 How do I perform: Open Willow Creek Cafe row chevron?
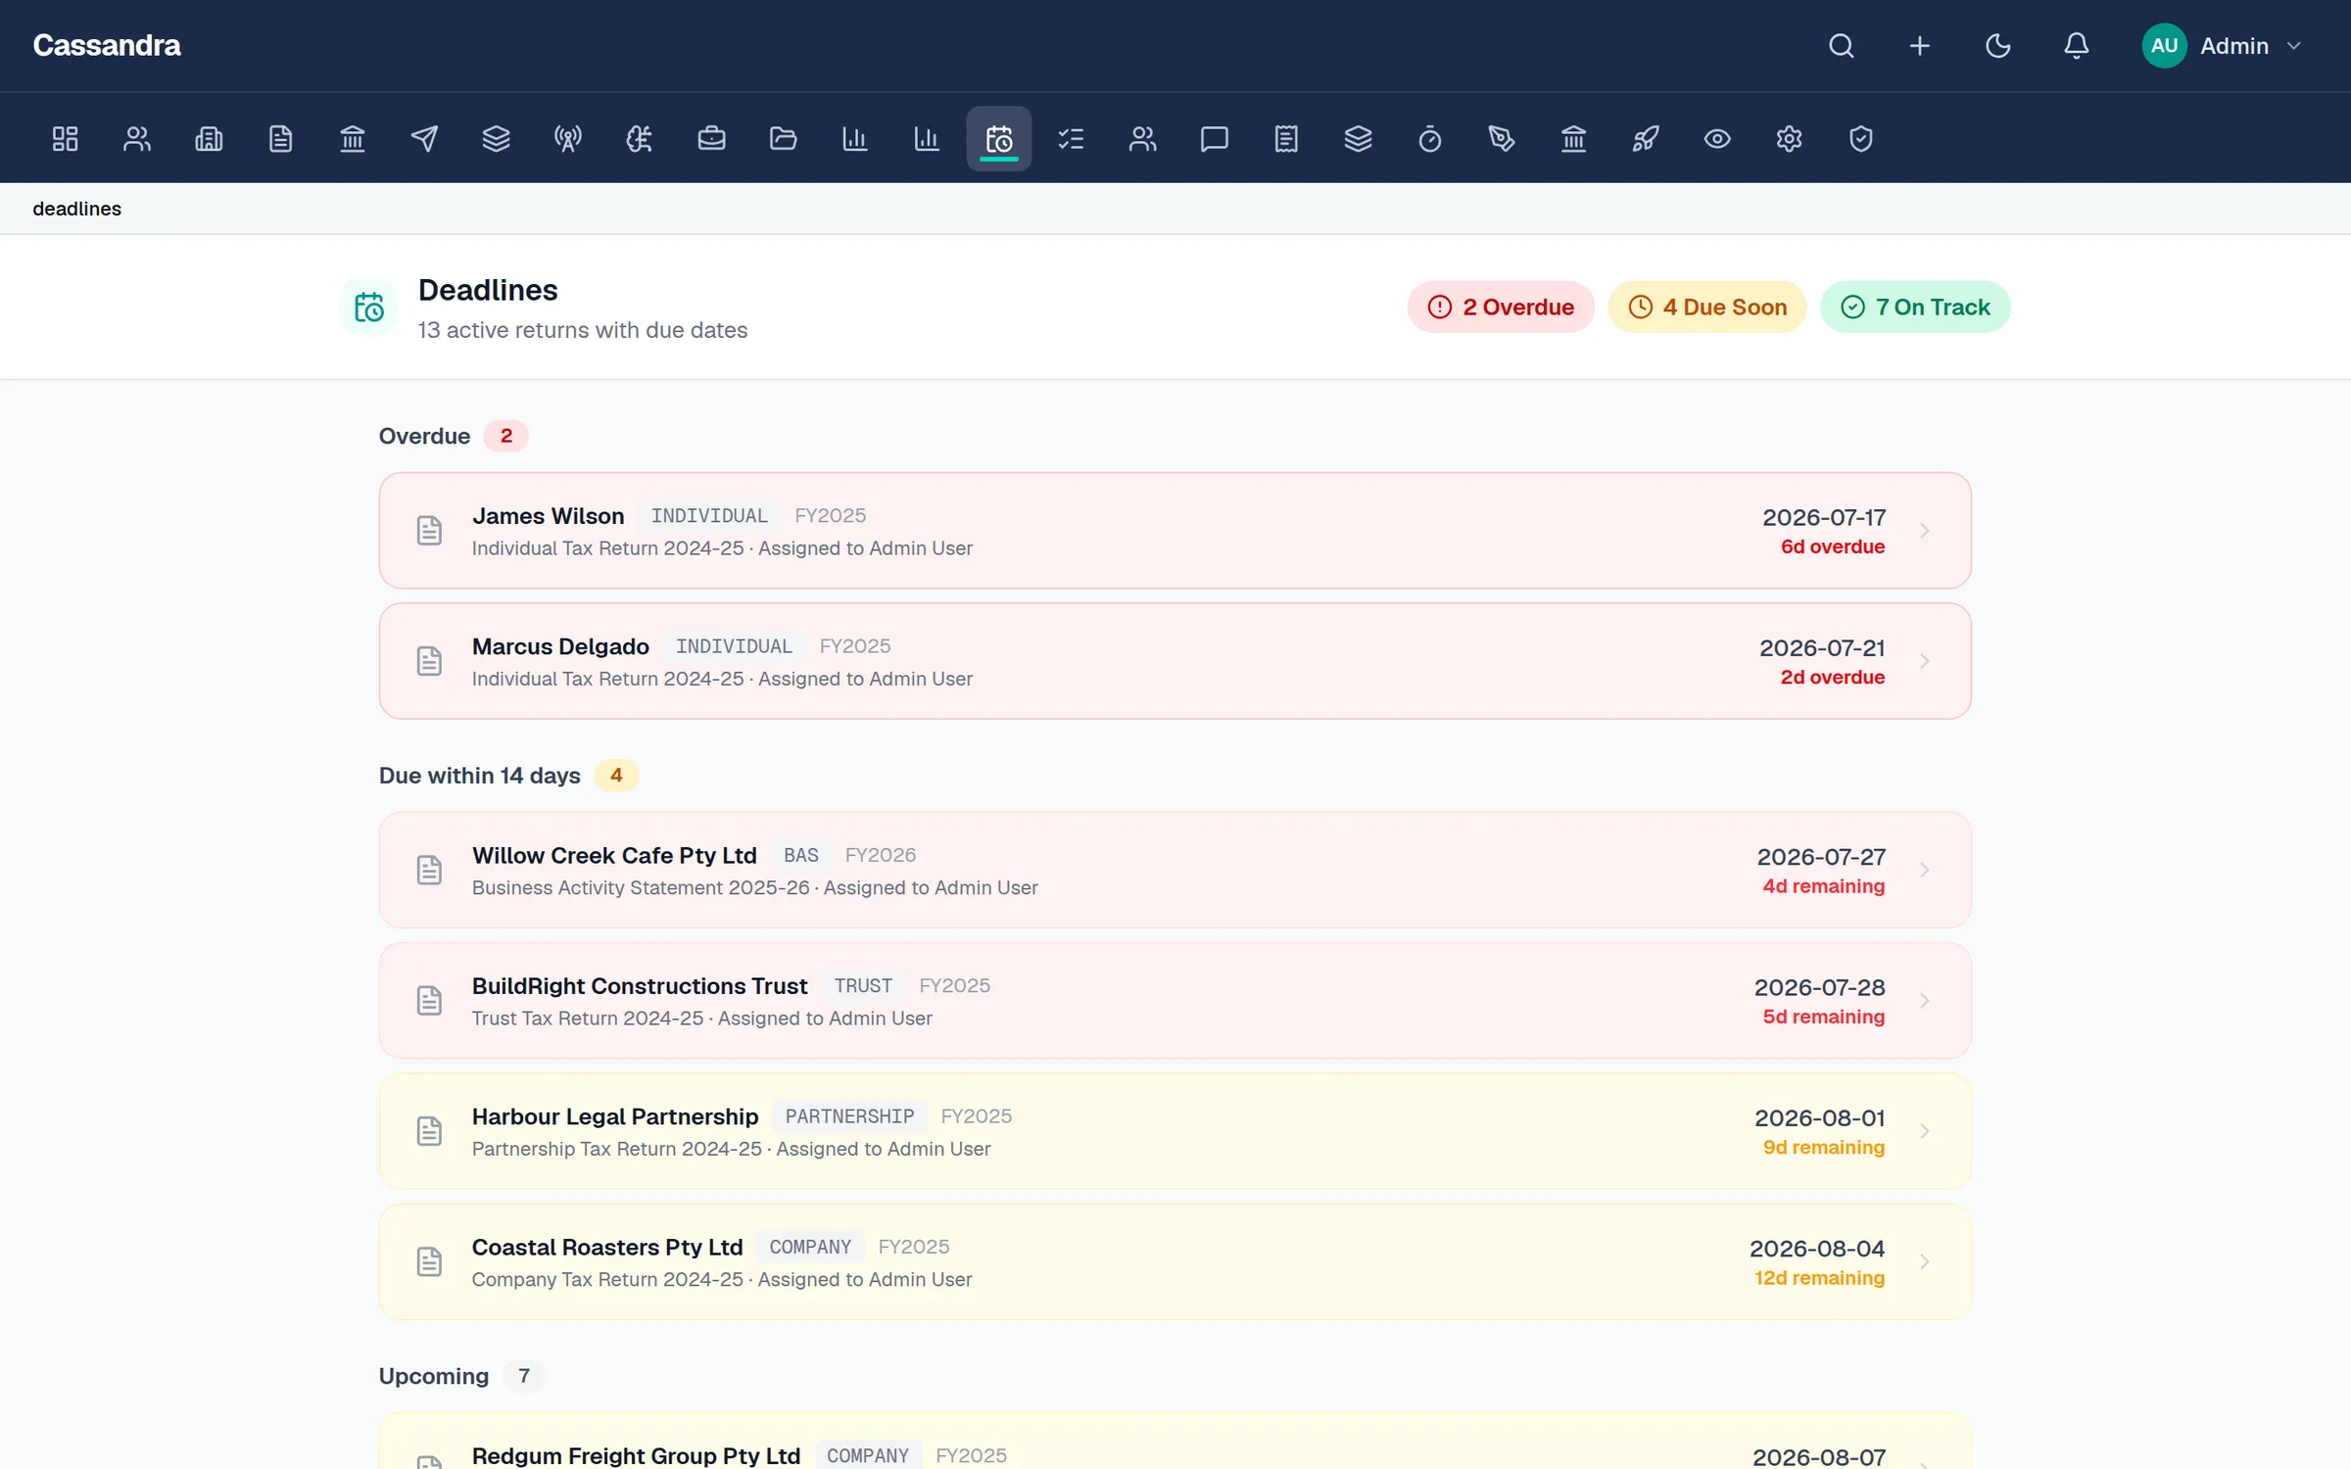(1925, 870)
